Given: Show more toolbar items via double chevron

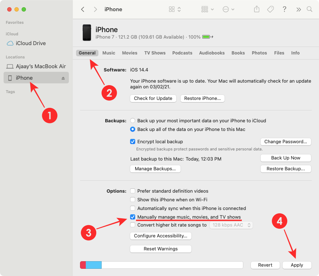Looking at the screenshot, I should (298, 9).
